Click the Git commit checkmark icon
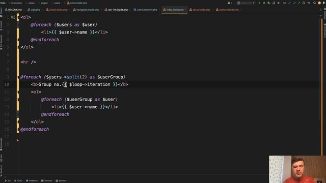Image resolution: width=326 pixels, height=183 pixels. [x=294, y=3]
